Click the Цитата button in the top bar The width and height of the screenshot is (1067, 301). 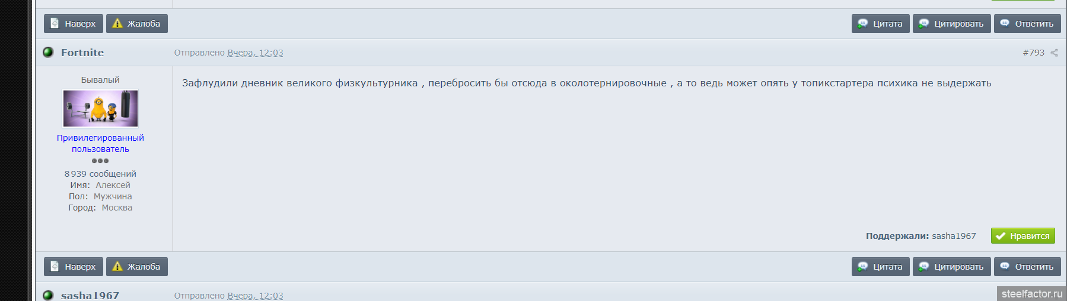(880, 24)
